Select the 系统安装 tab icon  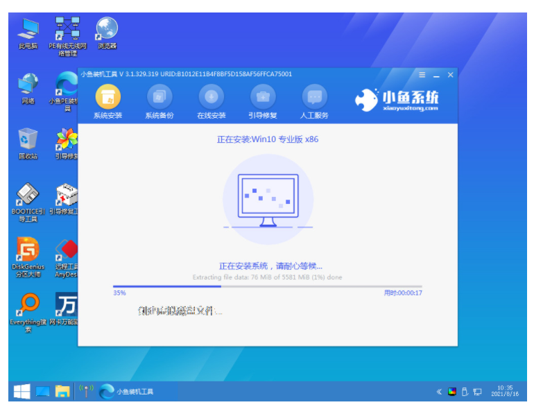(108, 97)
